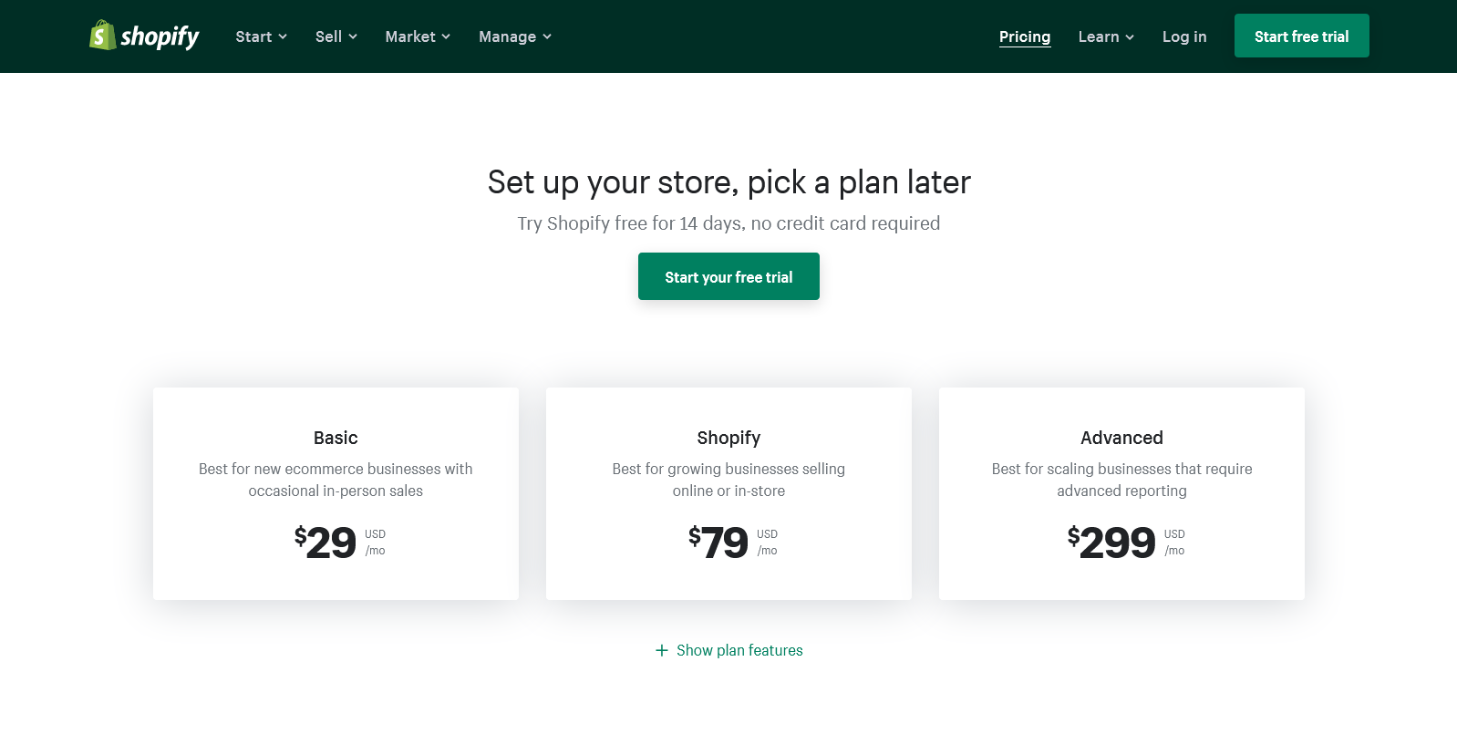The image size is (1457, 734).
Task: Open the Market dropdown menu
Action: point(418,36)
